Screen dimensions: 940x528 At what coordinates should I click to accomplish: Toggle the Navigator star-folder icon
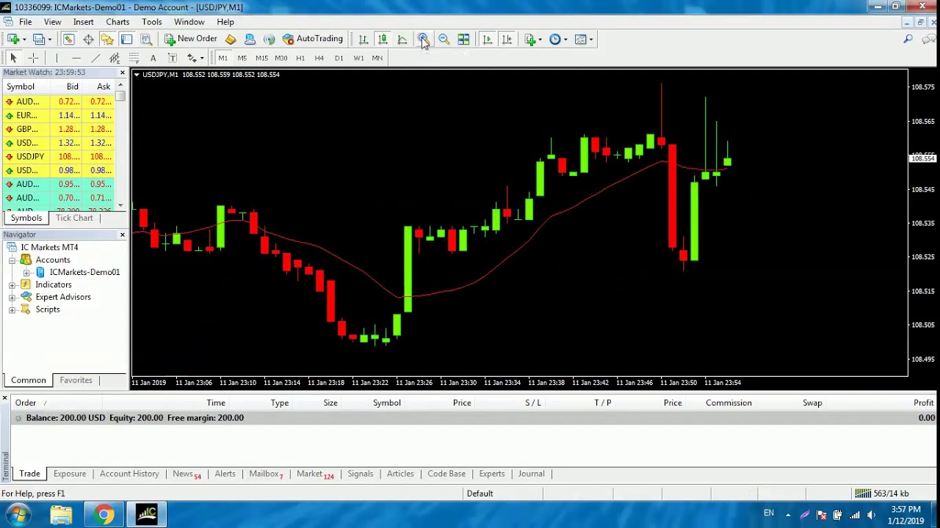point(107,39)
